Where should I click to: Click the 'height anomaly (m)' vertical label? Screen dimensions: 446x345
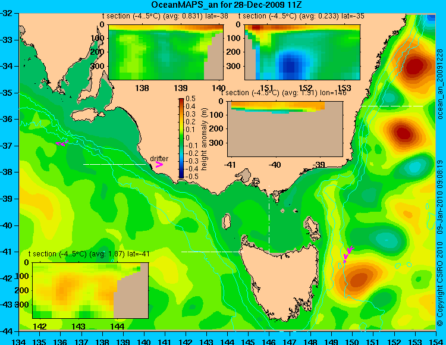(204, 139)
